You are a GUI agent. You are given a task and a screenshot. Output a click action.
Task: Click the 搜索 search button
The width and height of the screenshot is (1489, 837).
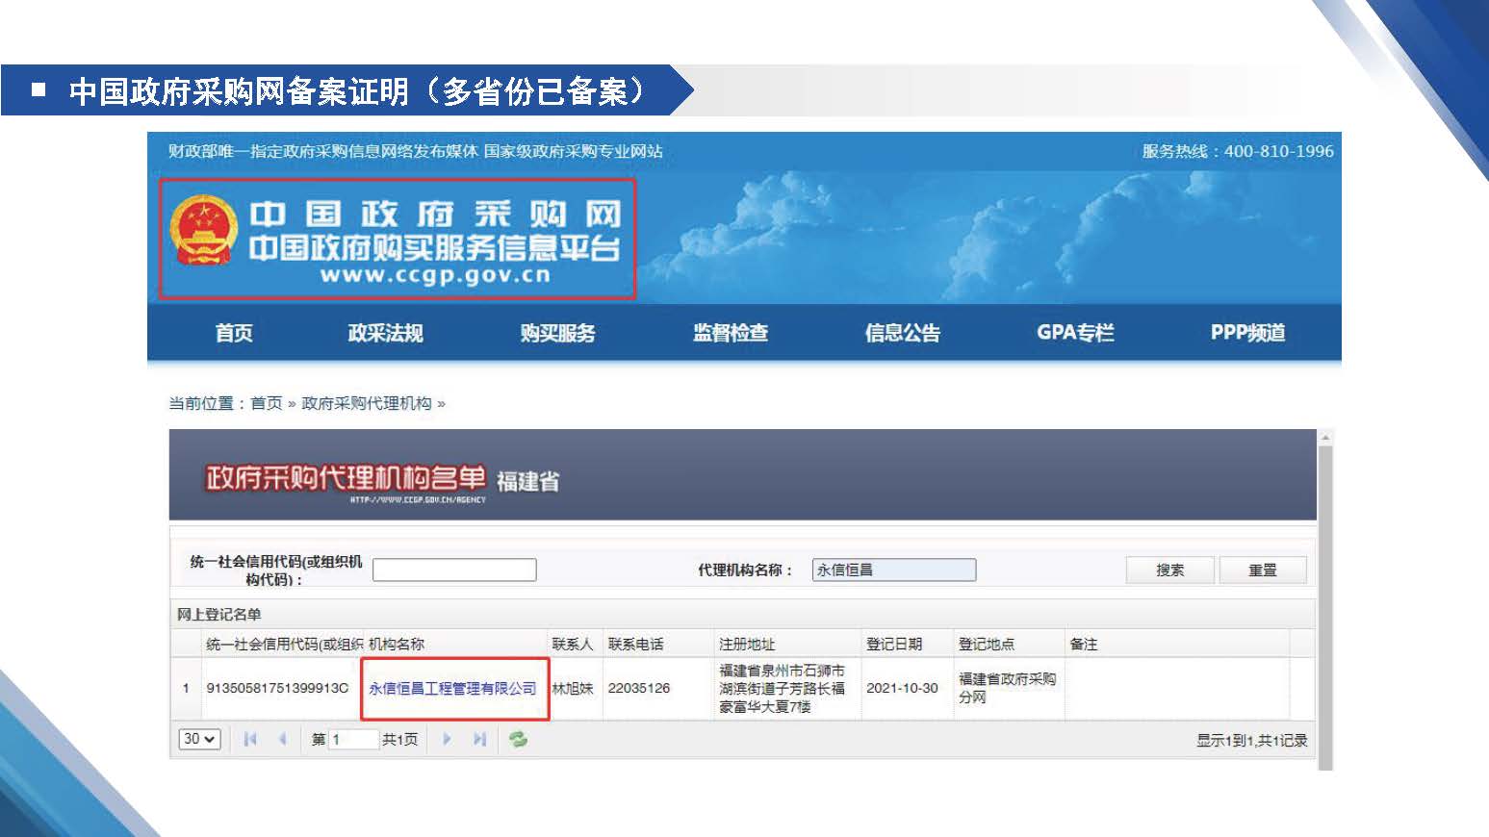(x=1170, y=570)
